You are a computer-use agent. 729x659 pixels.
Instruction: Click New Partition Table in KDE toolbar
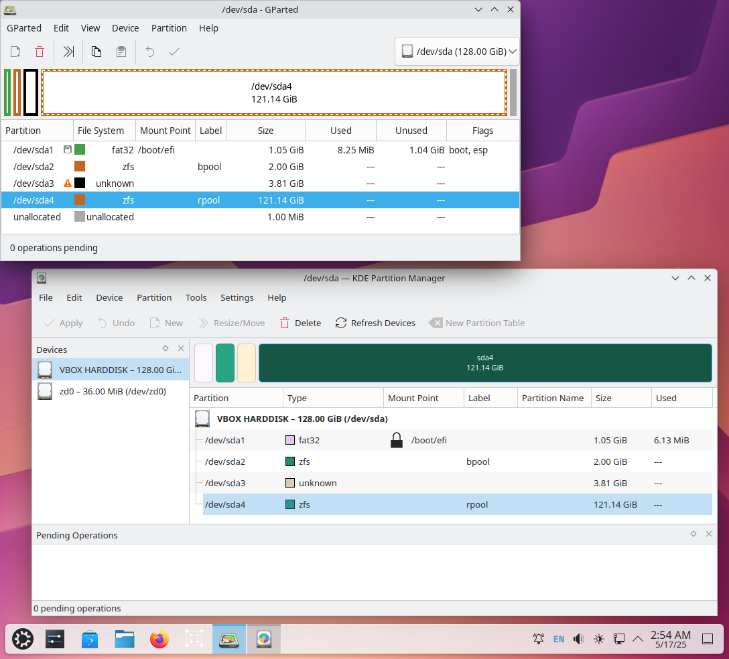[x=477, y=323]
